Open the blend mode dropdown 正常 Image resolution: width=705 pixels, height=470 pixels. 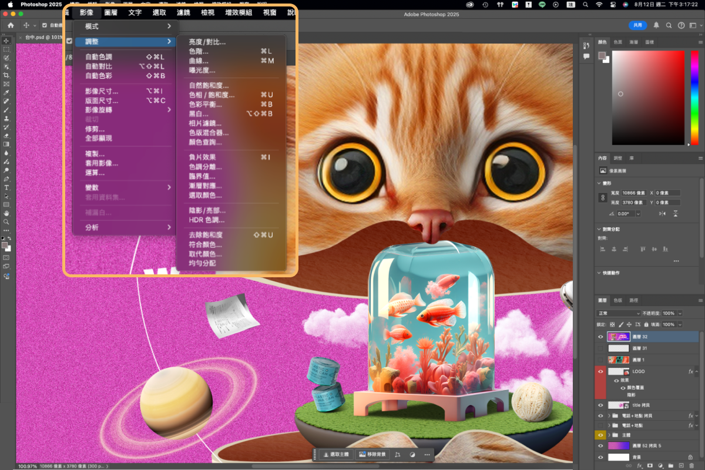pyautogui.click(x=618, y=313)
